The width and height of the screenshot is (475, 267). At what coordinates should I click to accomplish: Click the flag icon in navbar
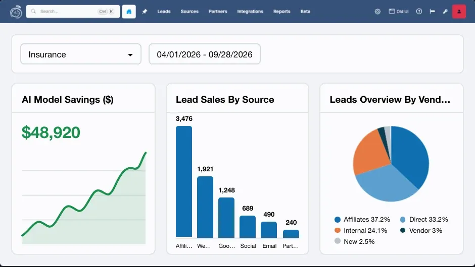[x=432, y=12]
